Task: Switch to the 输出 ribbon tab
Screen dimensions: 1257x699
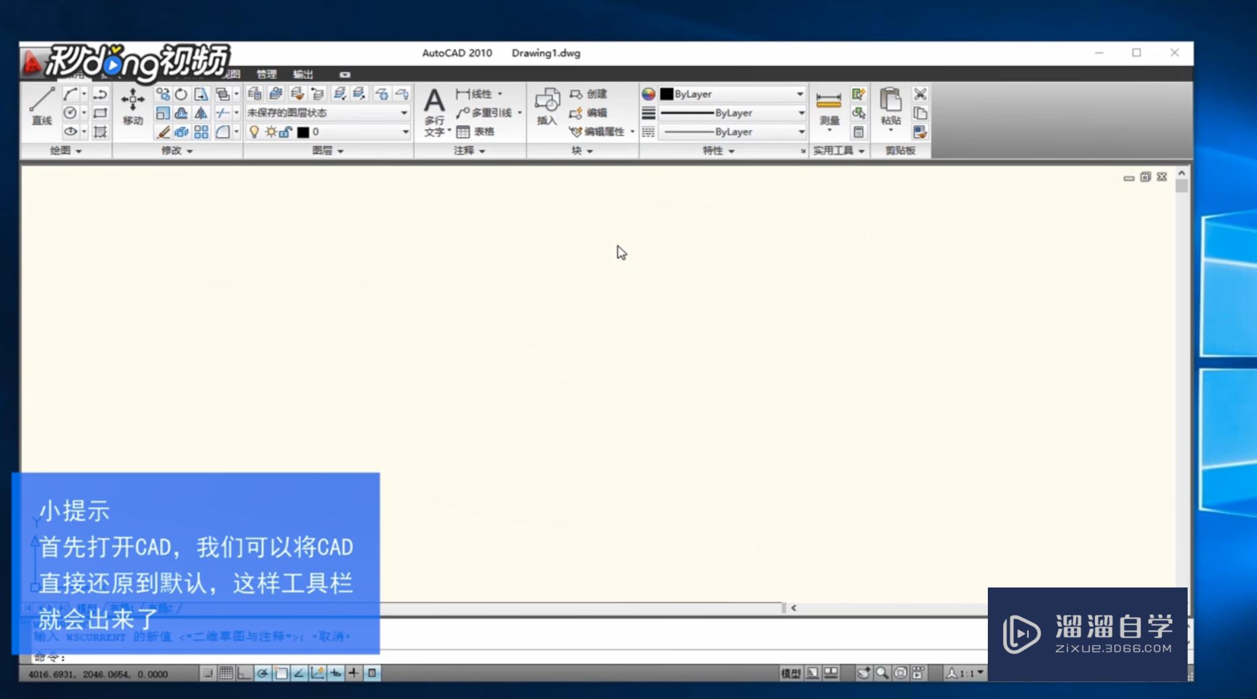Action: [303, 75]
